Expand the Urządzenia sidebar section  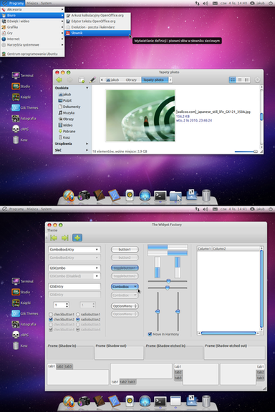[x=87, y=144]
